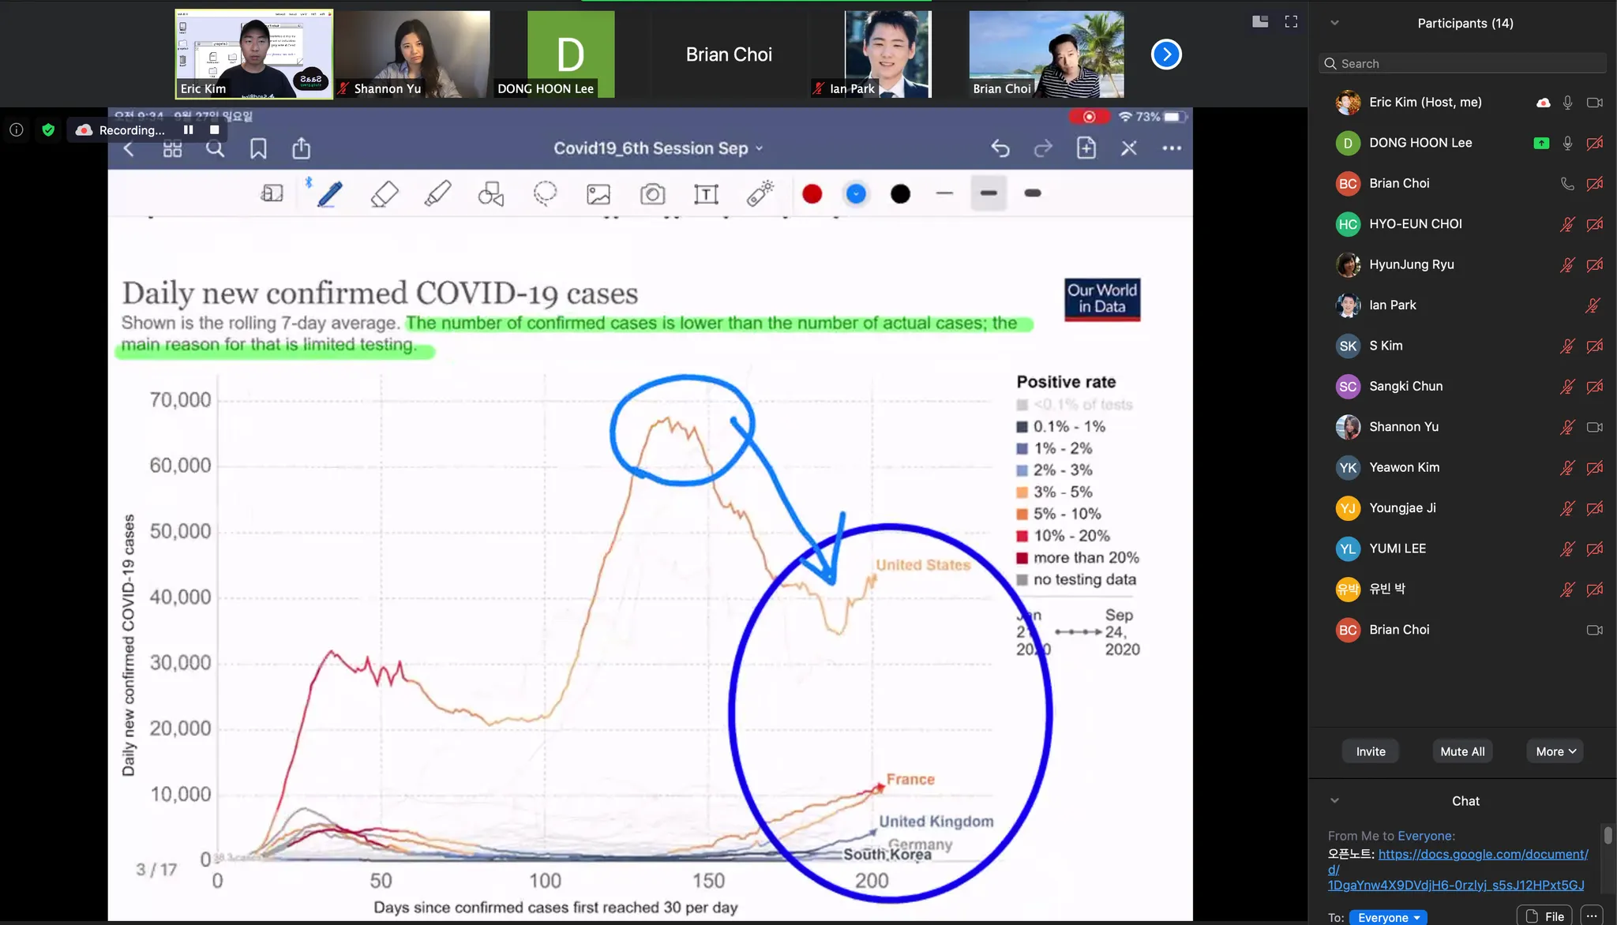1617x925 pixels.
Task: Toggle Shannon Yu's video camera icon
Action: 1594,427
